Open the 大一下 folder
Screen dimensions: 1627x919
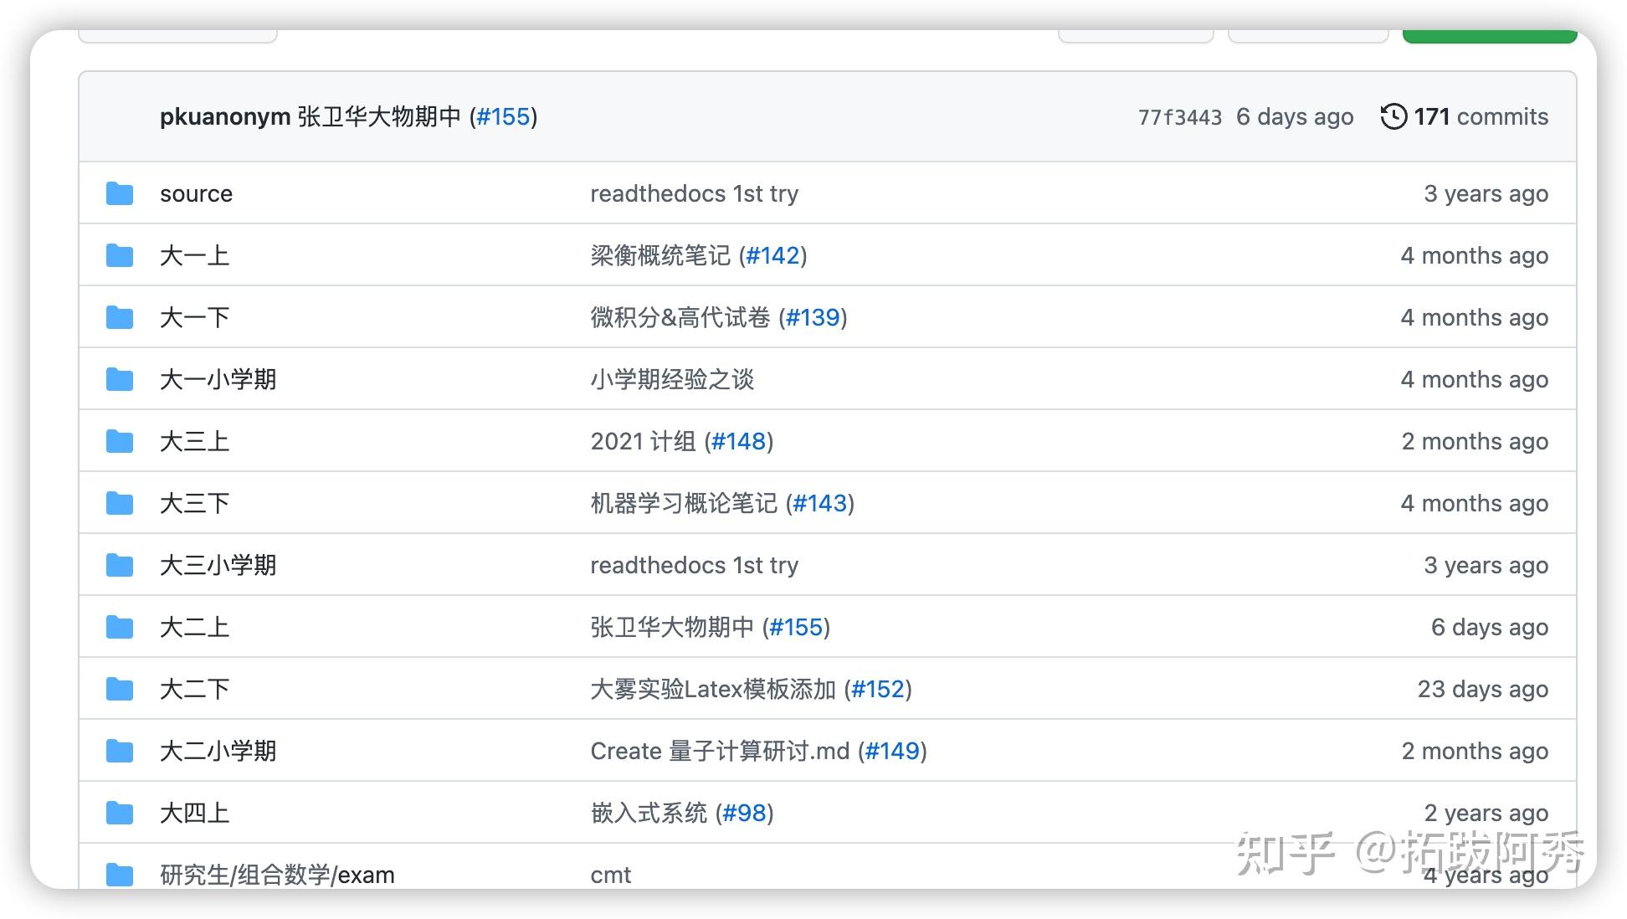[194, 317]
